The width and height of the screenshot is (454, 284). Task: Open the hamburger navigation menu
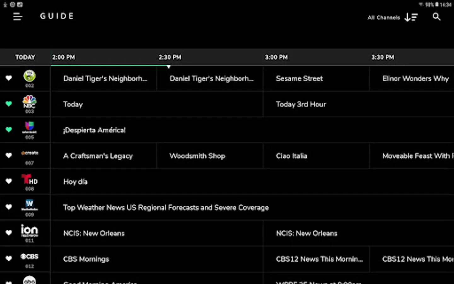(18, 17)
